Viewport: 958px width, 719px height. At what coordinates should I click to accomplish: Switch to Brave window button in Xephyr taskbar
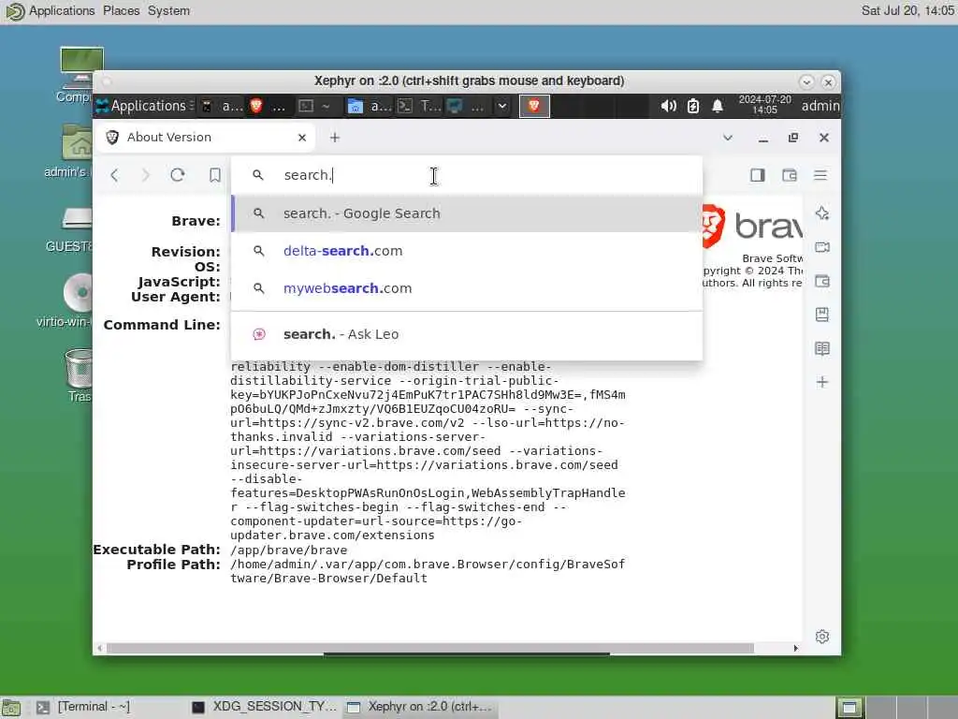268,106
